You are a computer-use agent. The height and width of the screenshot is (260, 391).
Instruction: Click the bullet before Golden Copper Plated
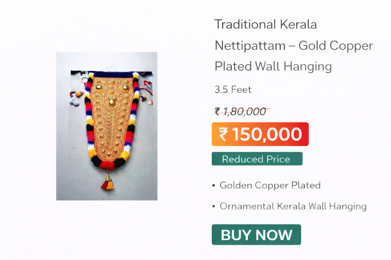214,186
